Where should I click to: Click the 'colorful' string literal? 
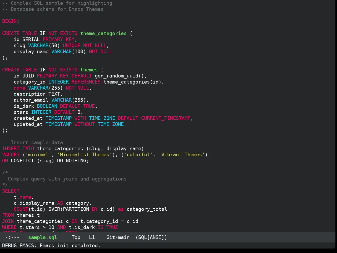click(138, 155)
